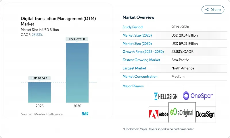Viewport: 230px width, 138px height.
Task: Select the North America value
Action: click(183, 68)
